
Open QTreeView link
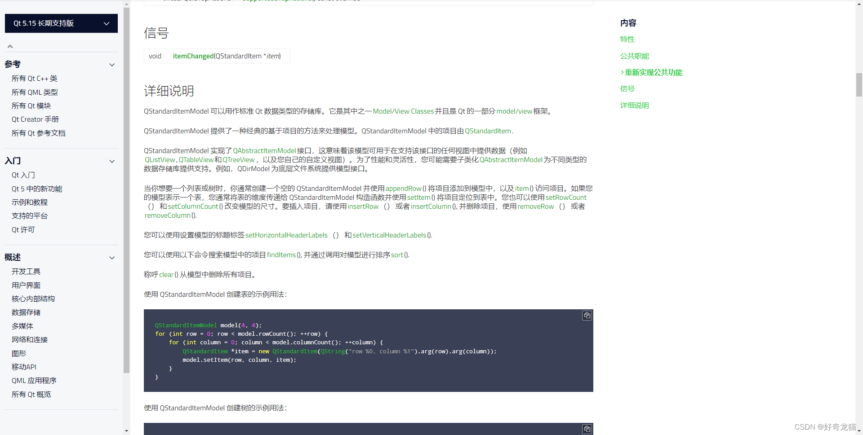point(239,160)
